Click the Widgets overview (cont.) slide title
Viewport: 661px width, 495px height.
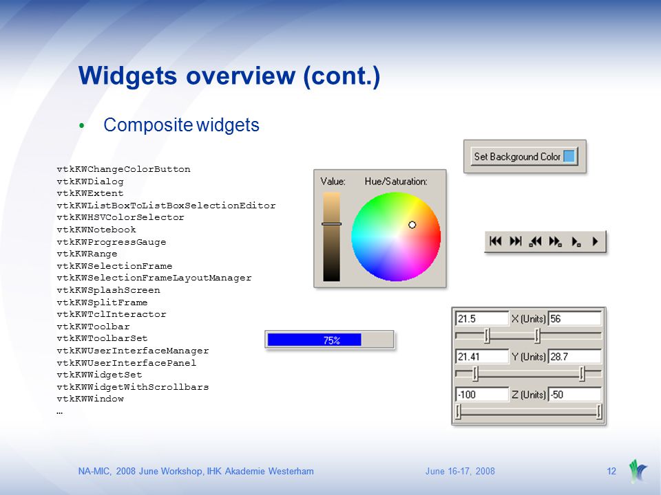[229, 76]
